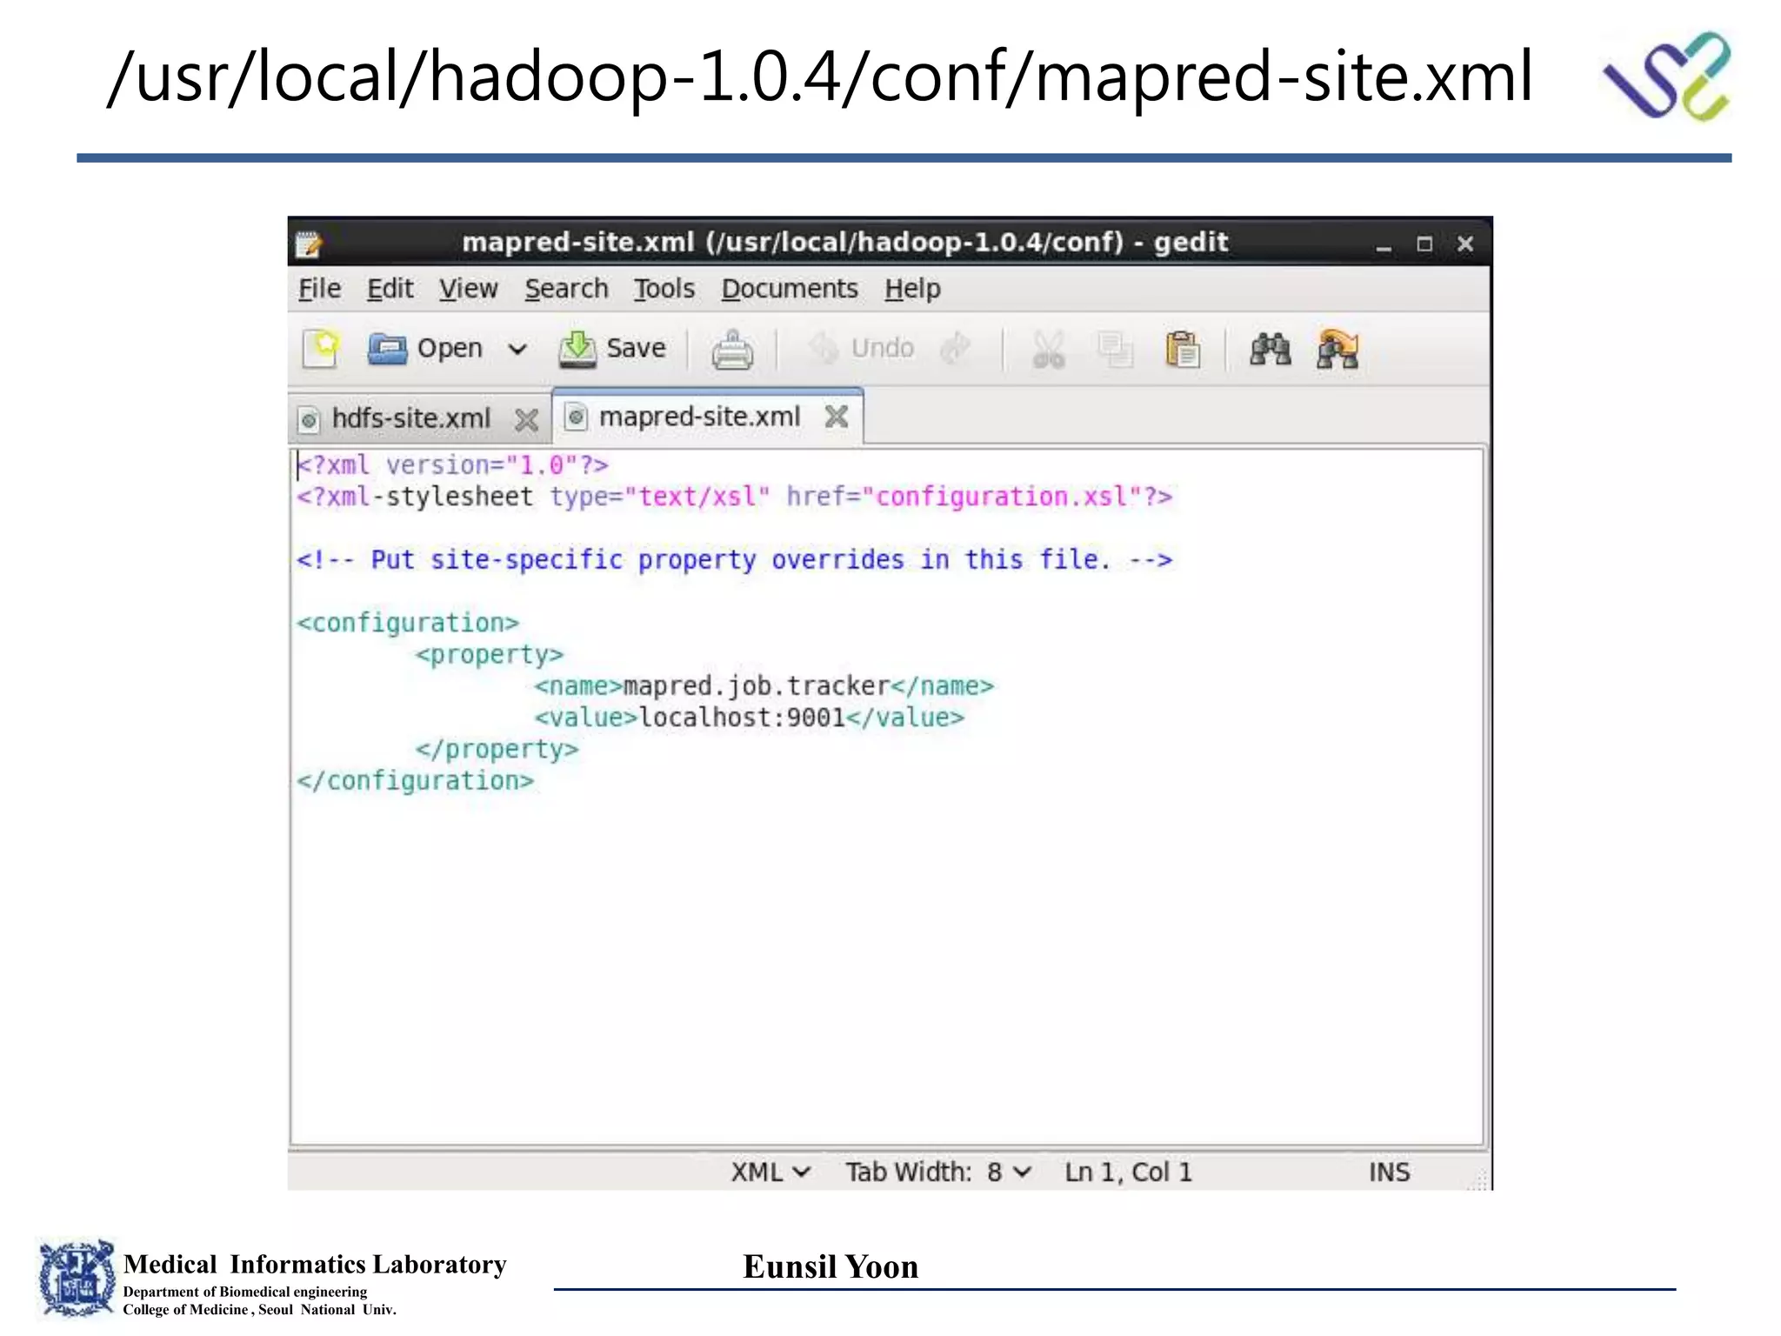Click the opening <configuration> tag
Screen dimensions: 1781x1336
408,623
